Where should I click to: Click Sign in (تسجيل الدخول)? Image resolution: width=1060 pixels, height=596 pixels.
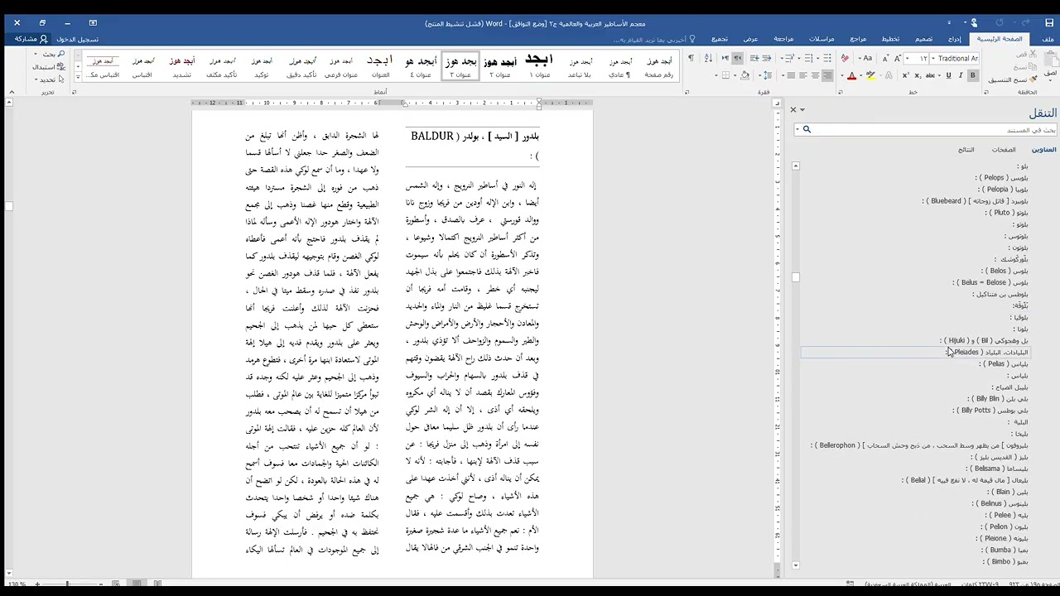77,39
